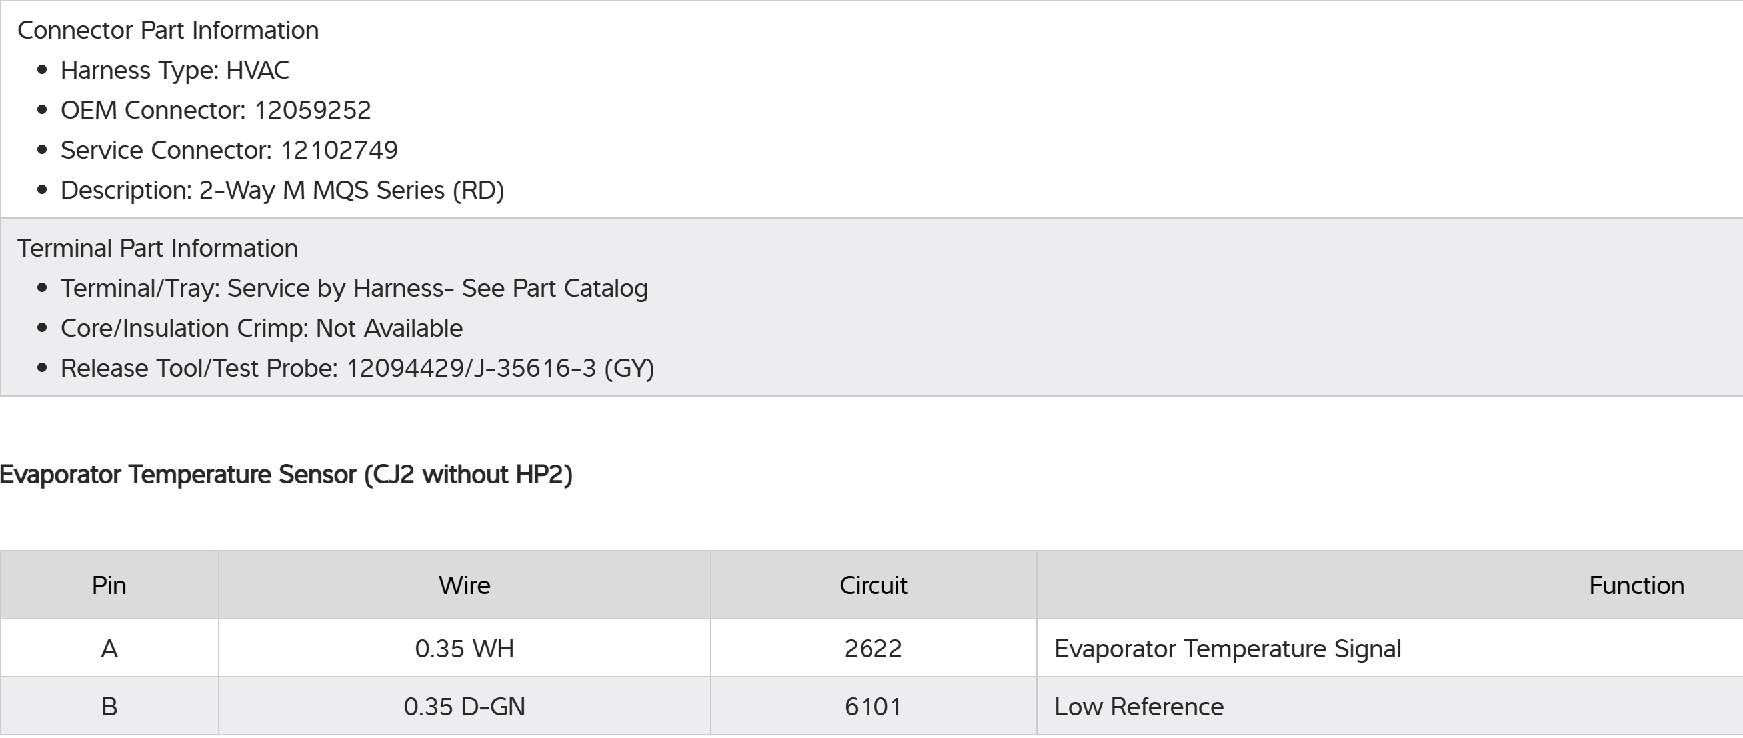This screenshot has height=738, width=1743.
Task: Select the Terminal/Tray Service by Harness line
Action: [353, 289]
